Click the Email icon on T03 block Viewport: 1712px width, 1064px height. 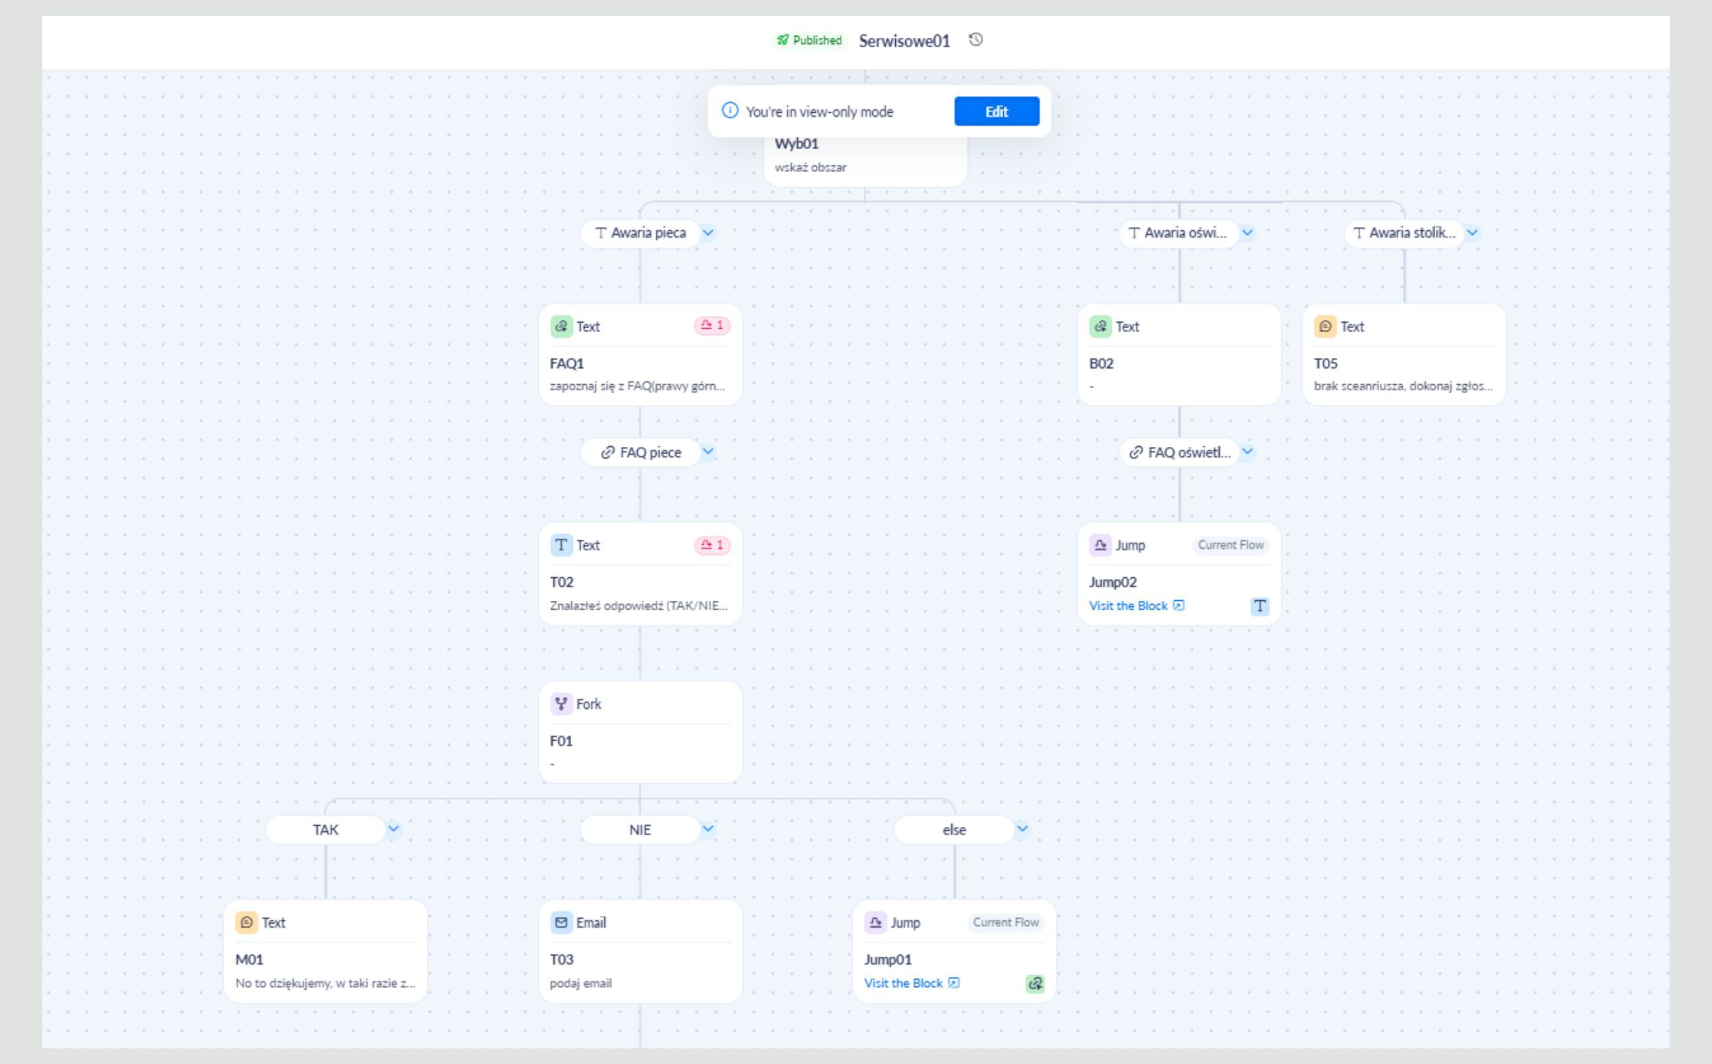[561, 922]
